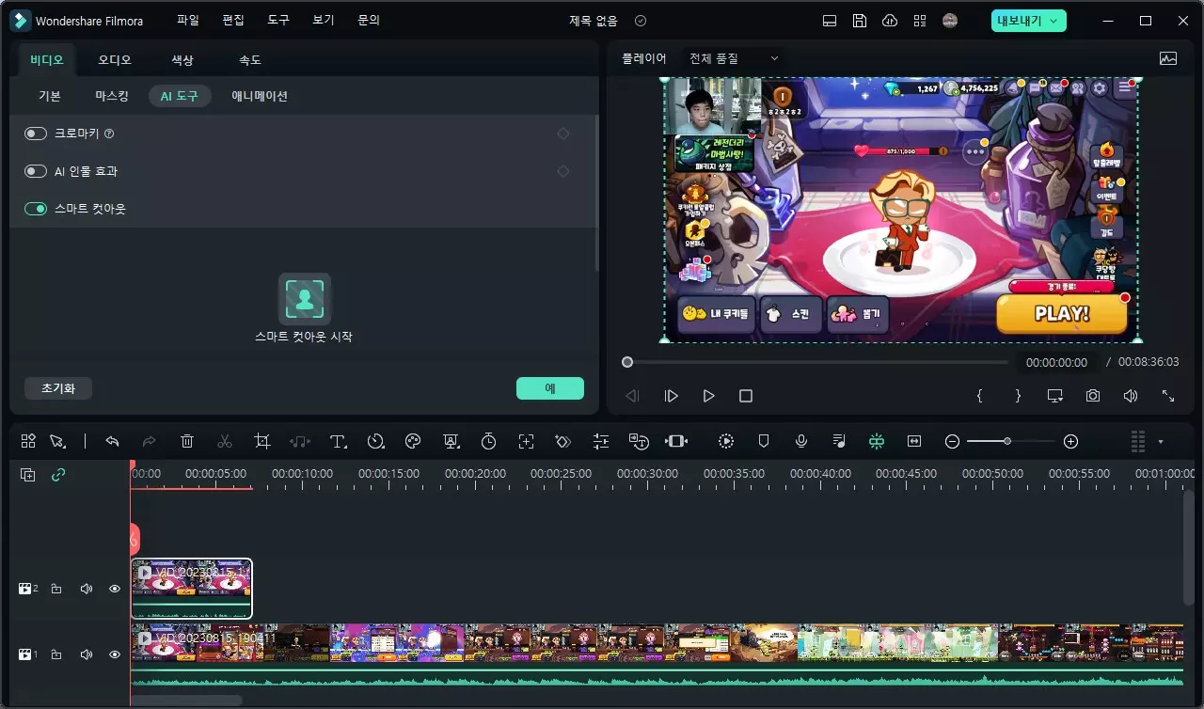
Task: Enter fullscreen preview with the expand arrows
Action: [1168, 396]
